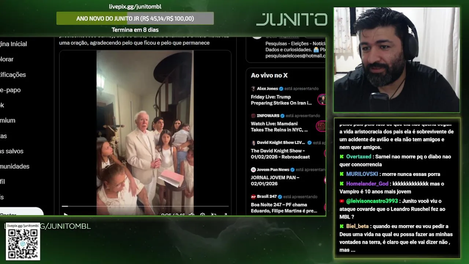The width and height of the screenshot is (469, 264).
Task: Click the Kick badge next to Homelander_God
Action: click(x=342, y=184)
